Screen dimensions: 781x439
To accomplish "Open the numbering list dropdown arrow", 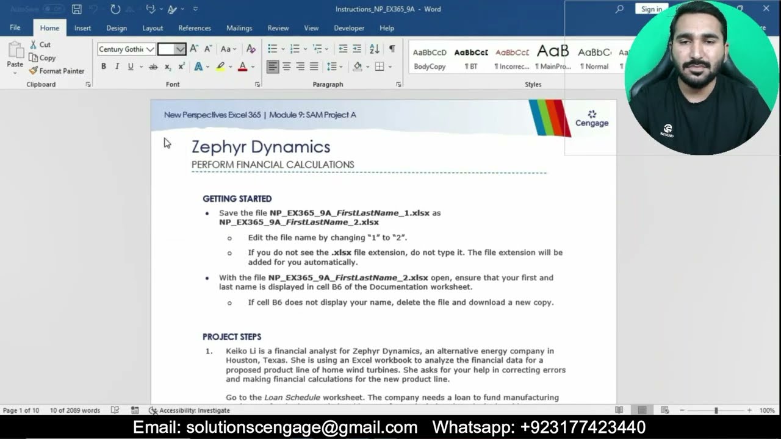I will pyautogui.click(x=305, y=49).
